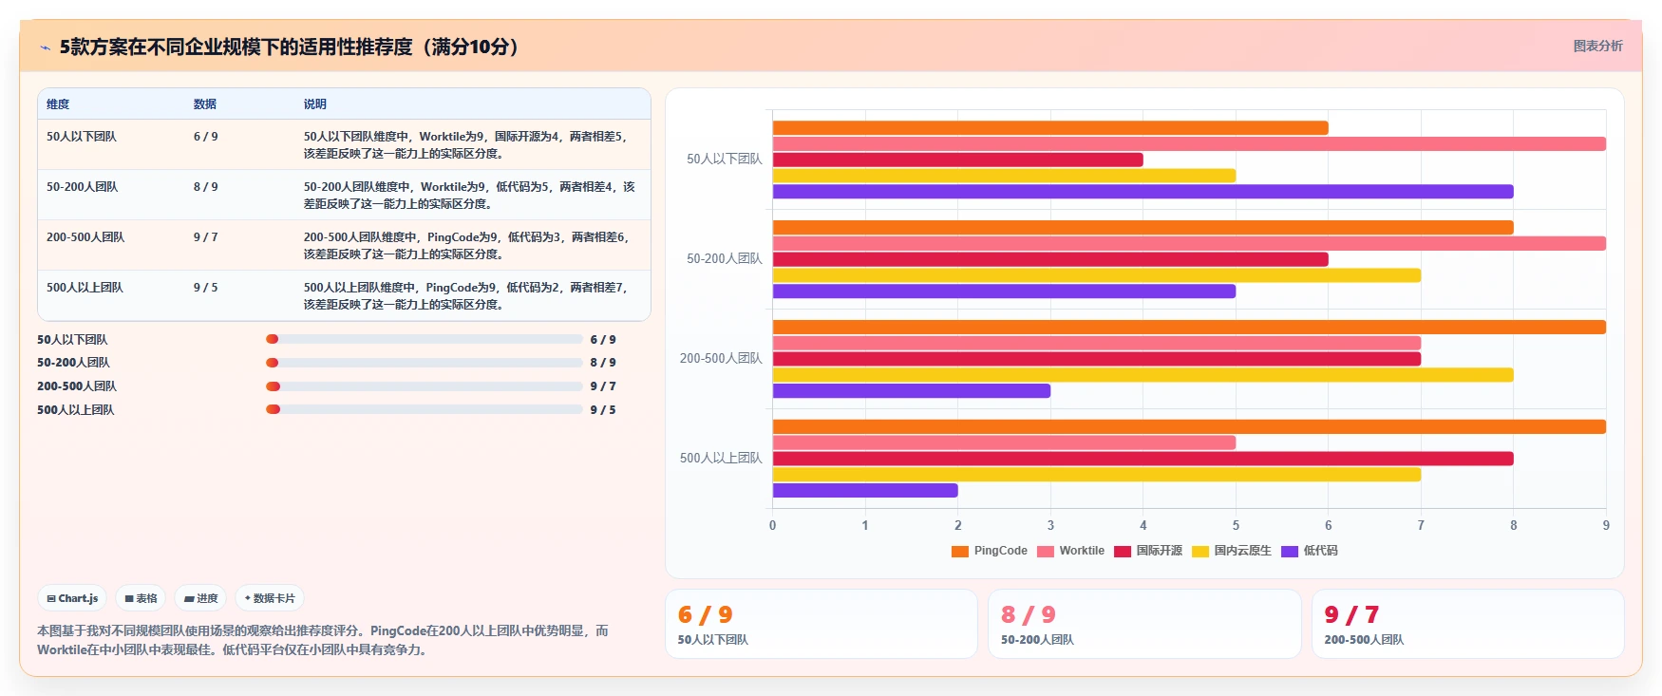Click Worktile bar in 50-200人团队 group
This screenshot has width=1662, height=696.
[1189, 244]
